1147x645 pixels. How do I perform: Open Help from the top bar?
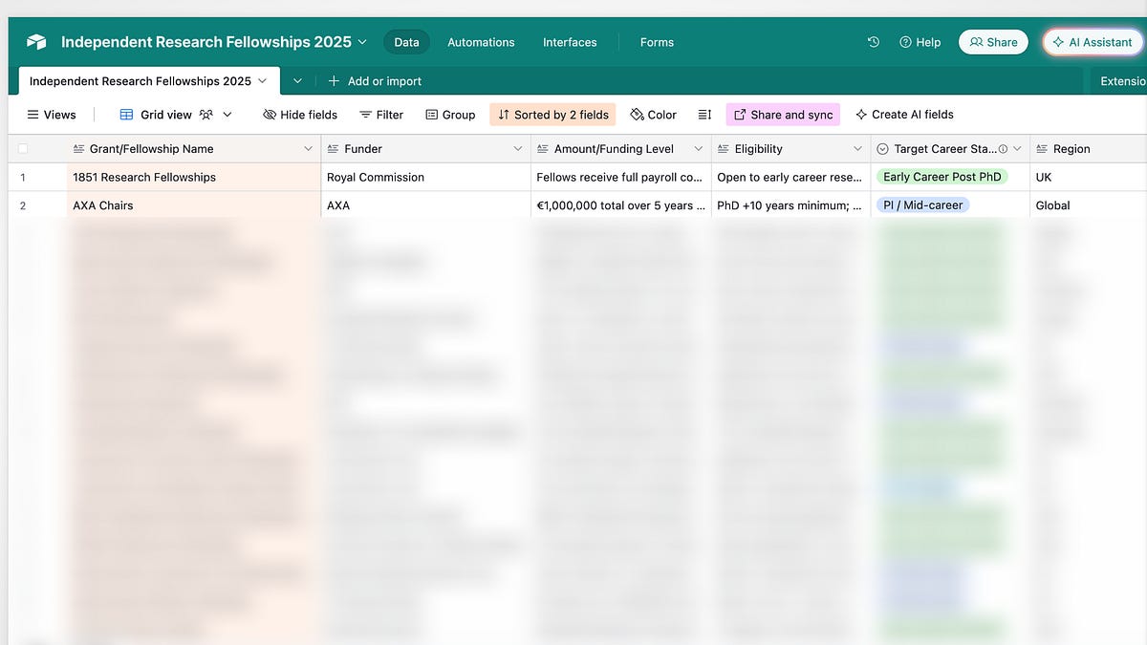click(920, 42)
